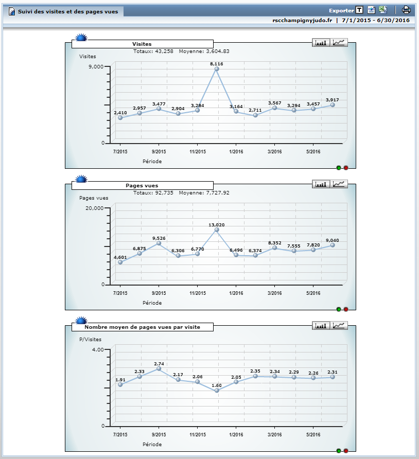Click the 8,352 data point in Pages vues
The height and width of the screenshot is (459, 419).
click(275, 248)
